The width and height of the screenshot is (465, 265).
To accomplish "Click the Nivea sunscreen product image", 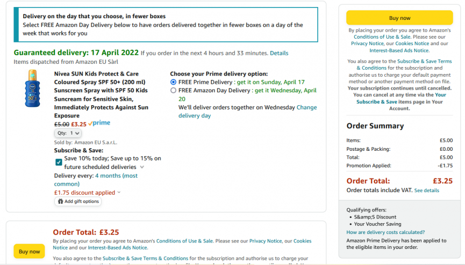I will [x=32, y=88].
